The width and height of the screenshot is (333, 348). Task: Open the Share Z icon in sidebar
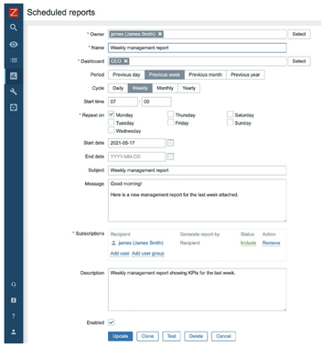tap(14, 300)
